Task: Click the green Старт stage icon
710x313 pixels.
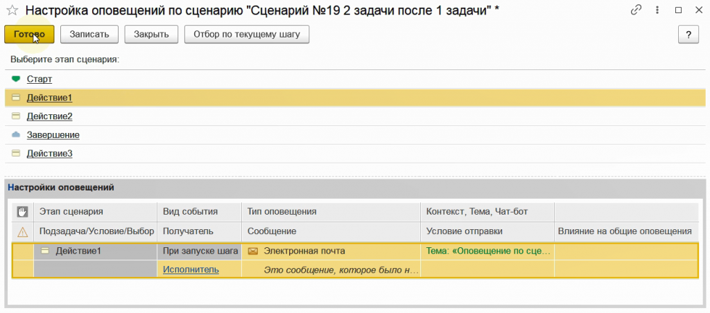Action: click(16, 80)
